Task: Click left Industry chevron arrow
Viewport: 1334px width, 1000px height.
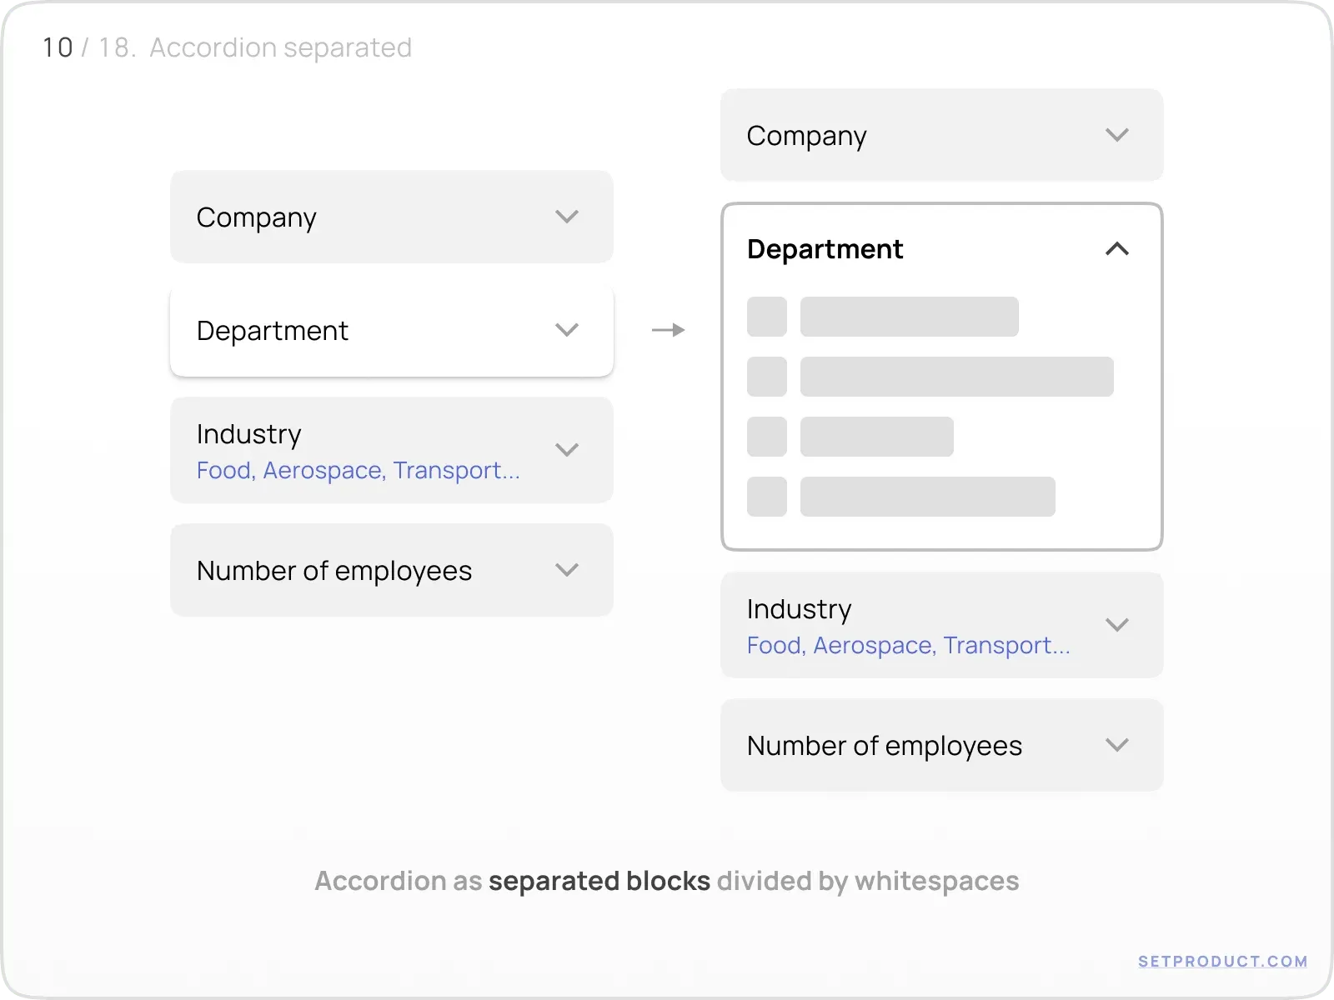Action: point(567,450)
